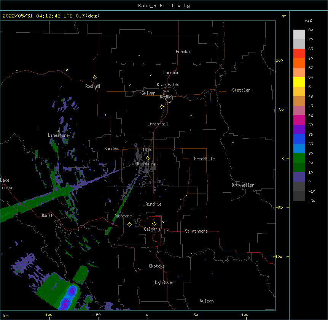Click the Cochrane label

tap(123, 216)
